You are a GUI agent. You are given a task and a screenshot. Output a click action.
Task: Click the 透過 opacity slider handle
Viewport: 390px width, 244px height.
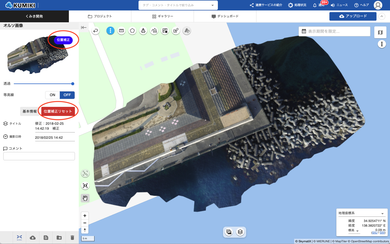(73, 84)
